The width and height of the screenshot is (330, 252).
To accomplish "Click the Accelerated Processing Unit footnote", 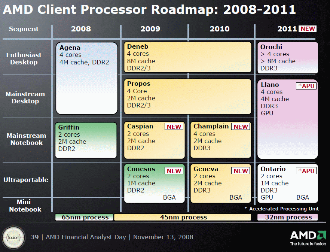I will [x=282, y=209].
